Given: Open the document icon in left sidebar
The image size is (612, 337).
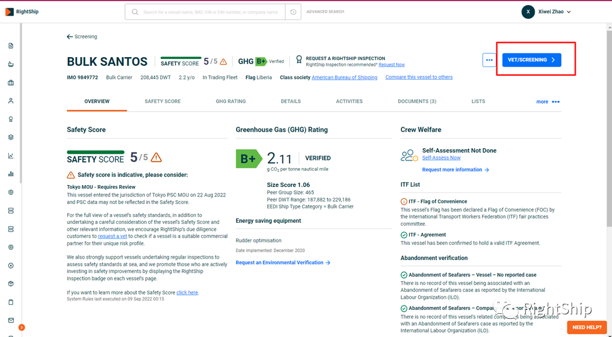Looking at the screenshot, I should (x=11, y=46).
